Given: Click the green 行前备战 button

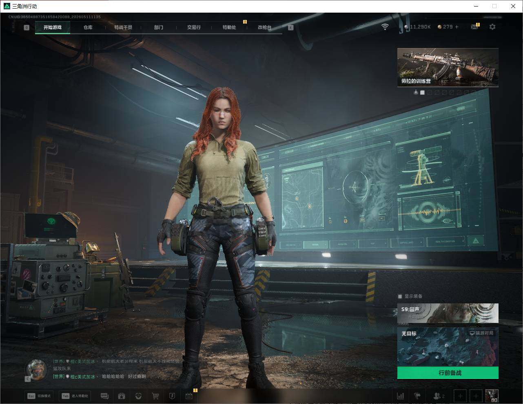Looking at the screenshot, I should [448, 373].
